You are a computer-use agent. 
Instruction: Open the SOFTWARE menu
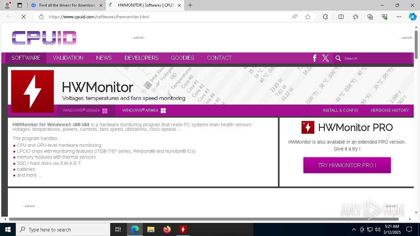pos(26,58)
